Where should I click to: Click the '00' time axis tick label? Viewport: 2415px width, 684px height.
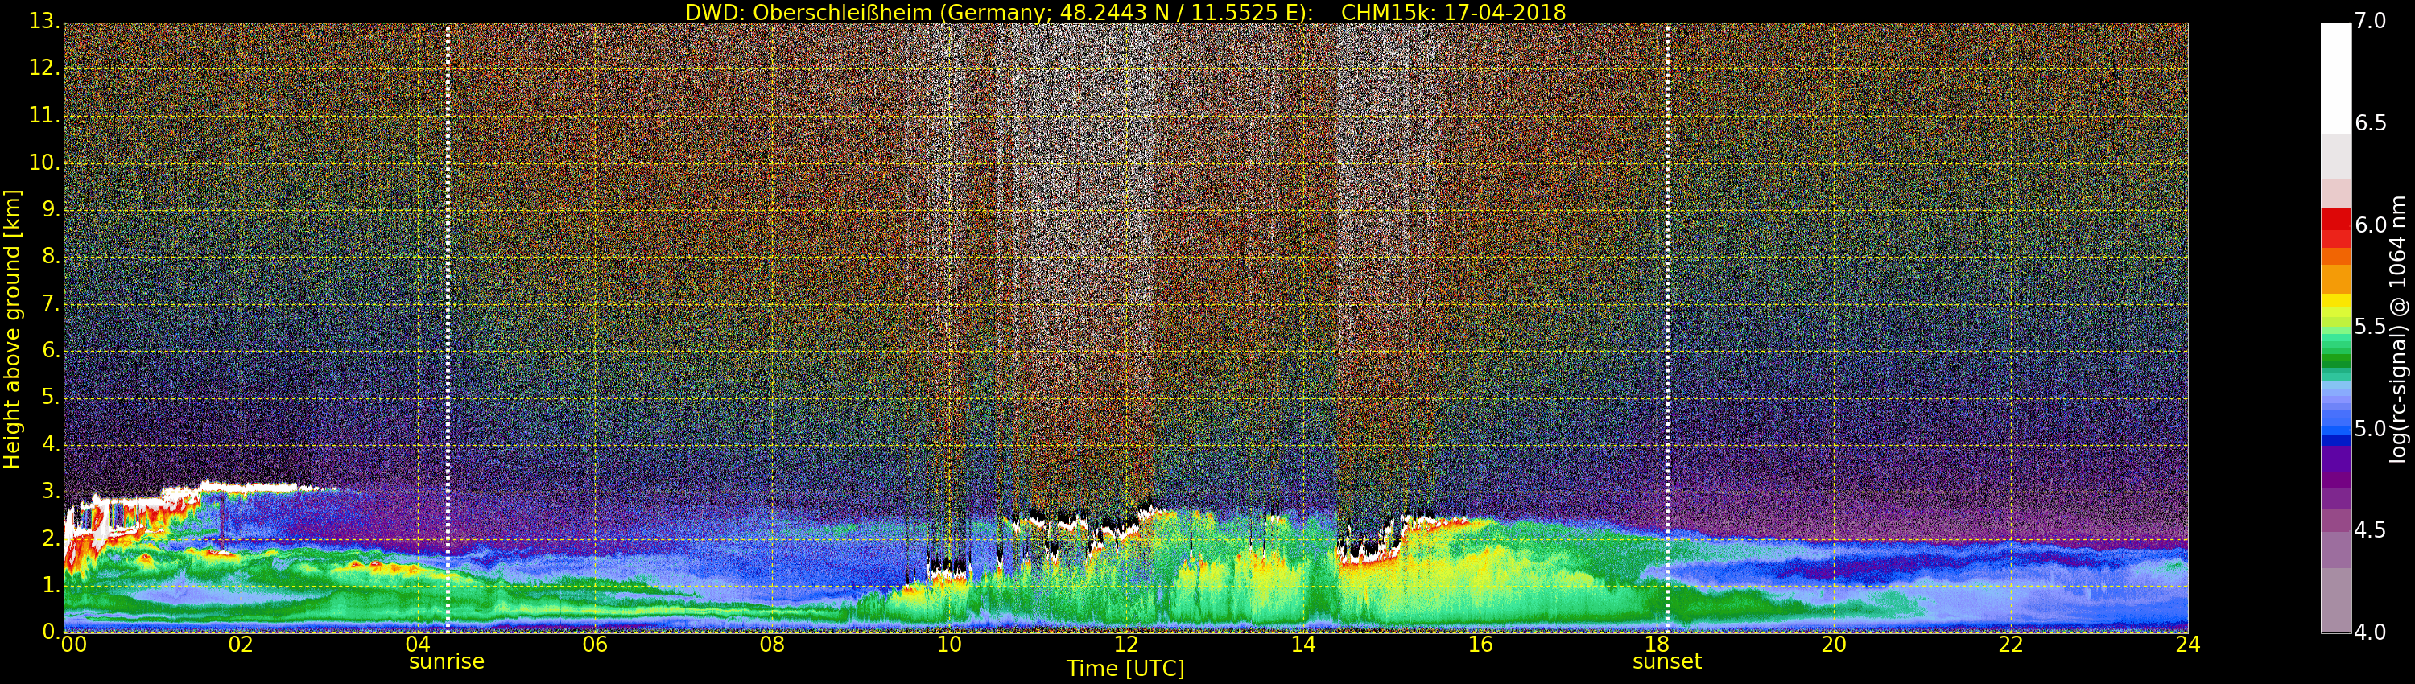[x=73, y=644]
